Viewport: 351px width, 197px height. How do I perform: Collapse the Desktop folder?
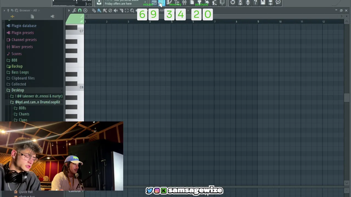point(18,90)
